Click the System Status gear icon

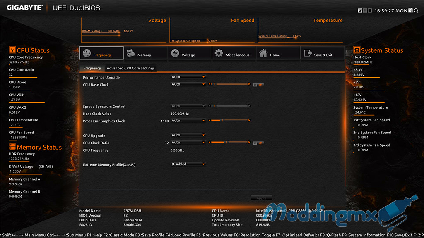tap(357, 50)
